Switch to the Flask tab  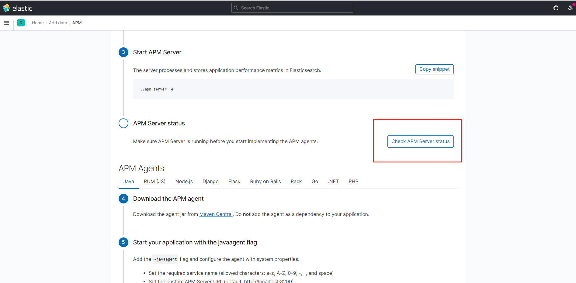(234, 181)
